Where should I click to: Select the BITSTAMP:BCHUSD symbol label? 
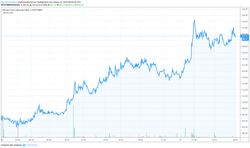tap(11, 5)
